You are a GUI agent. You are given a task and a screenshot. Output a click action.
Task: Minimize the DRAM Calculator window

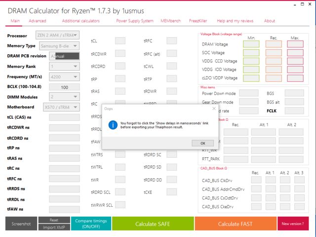pos(295,4)
